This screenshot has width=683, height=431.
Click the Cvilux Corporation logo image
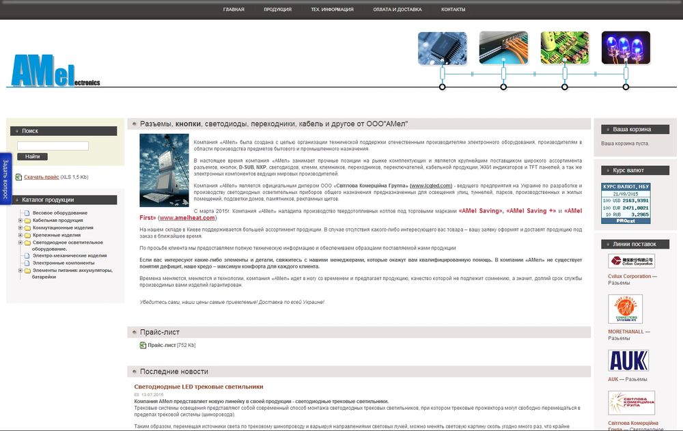pos(632,261)
